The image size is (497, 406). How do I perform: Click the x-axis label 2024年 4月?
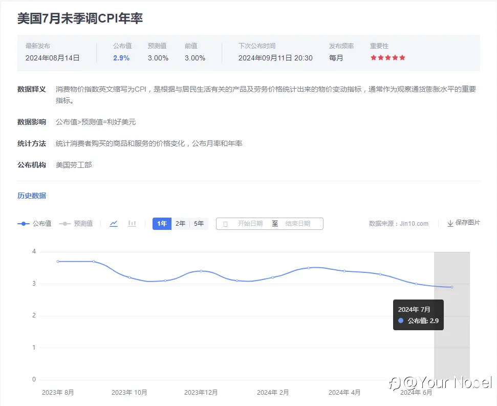[x=344, y=393]
